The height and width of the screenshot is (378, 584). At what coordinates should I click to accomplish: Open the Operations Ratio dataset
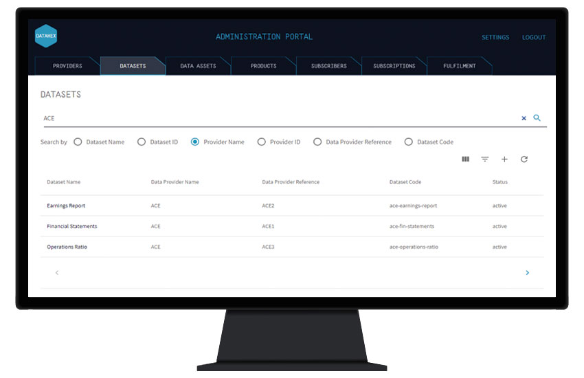point(67,247)
